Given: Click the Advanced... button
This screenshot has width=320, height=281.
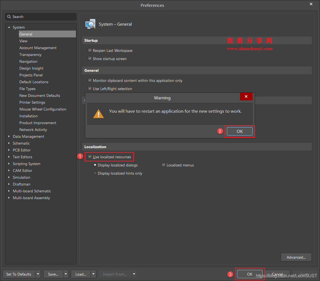Looking at the screenshot, I should (296, 257).
